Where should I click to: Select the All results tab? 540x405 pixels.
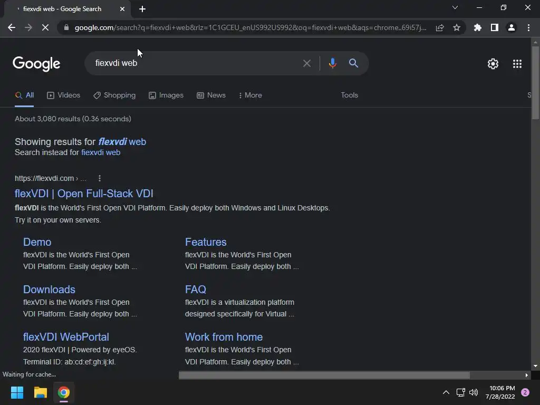pos(24,95)
